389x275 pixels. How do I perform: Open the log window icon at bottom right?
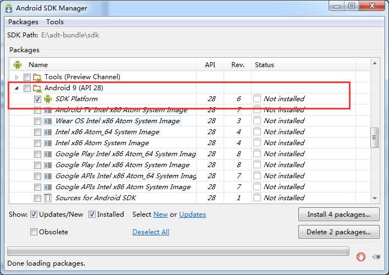click(x=376, y=257)
